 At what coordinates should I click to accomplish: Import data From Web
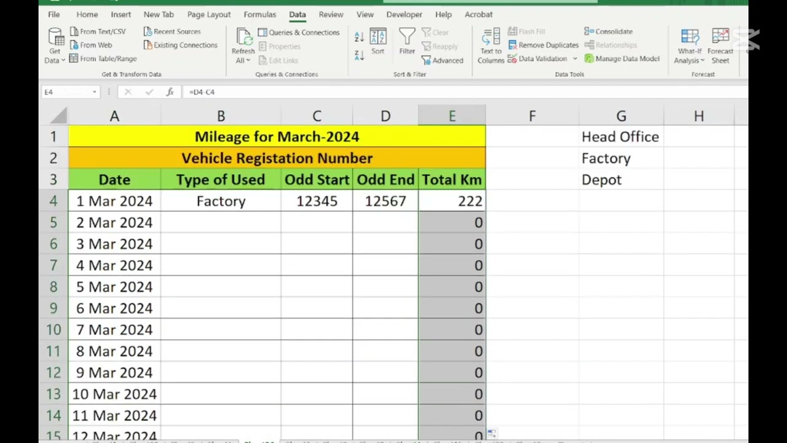click(90, 45)
